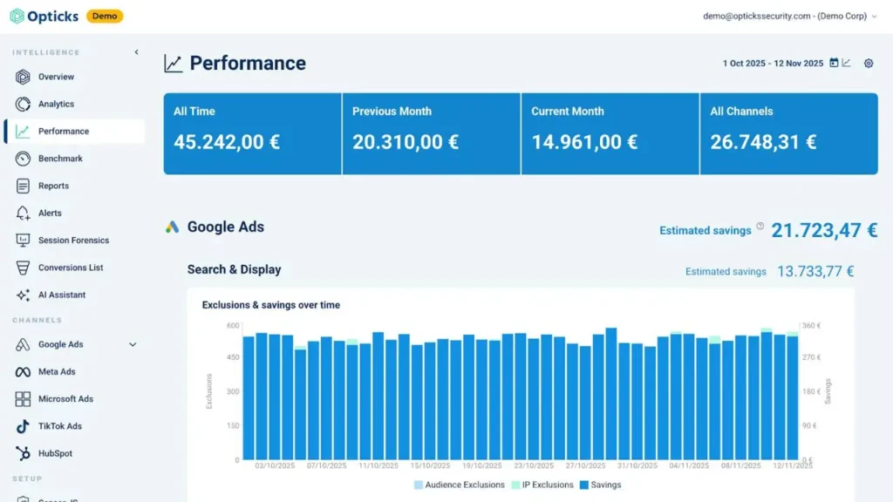Image resolution: width=893 pixels, height=502 pixels.
Task: Toggle Audience Exclusions legend series
Action: point(459,485)
